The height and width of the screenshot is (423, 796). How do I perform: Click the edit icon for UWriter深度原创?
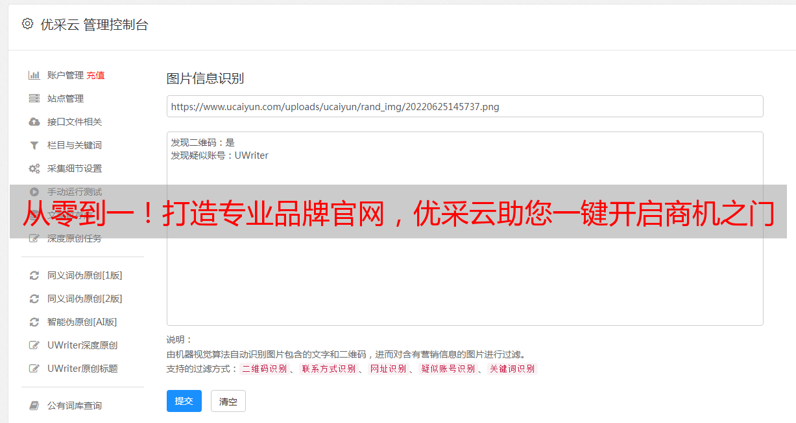pyautogui.click(x=34, y=345)
